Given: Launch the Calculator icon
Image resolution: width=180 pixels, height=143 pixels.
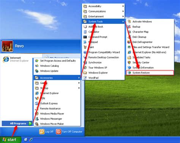Looking at the screenshot, I should tap(85, 32).
